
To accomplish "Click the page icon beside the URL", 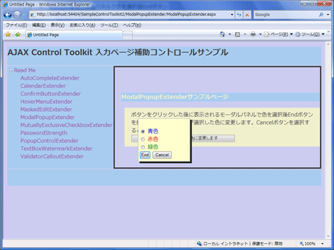I will [33, 15].
